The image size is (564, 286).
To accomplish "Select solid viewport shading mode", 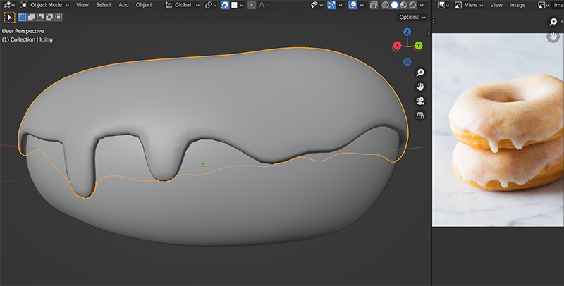I will click(394, 5).
